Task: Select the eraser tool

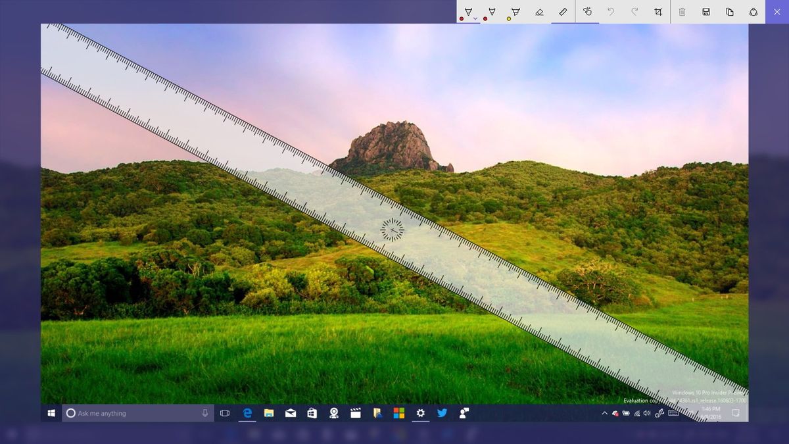Action: click(x=539, y=11)
